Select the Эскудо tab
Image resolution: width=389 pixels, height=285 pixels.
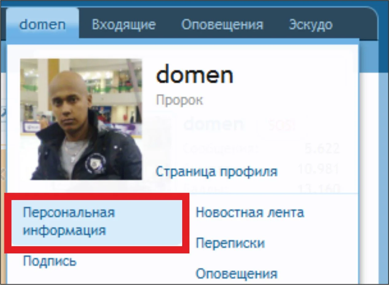click(x=311, y=24)
